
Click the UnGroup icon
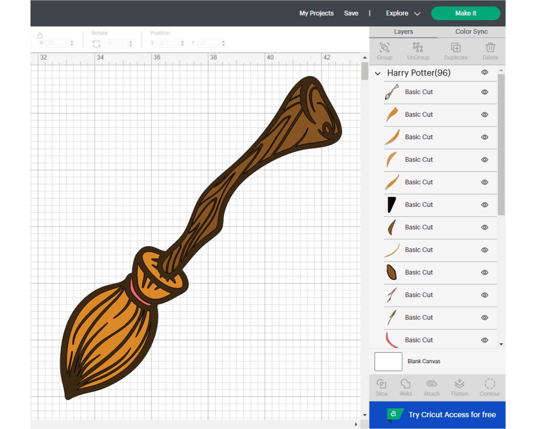pos(418,48)
